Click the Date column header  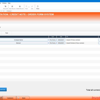pyautogui.click(x=61, y=37)
